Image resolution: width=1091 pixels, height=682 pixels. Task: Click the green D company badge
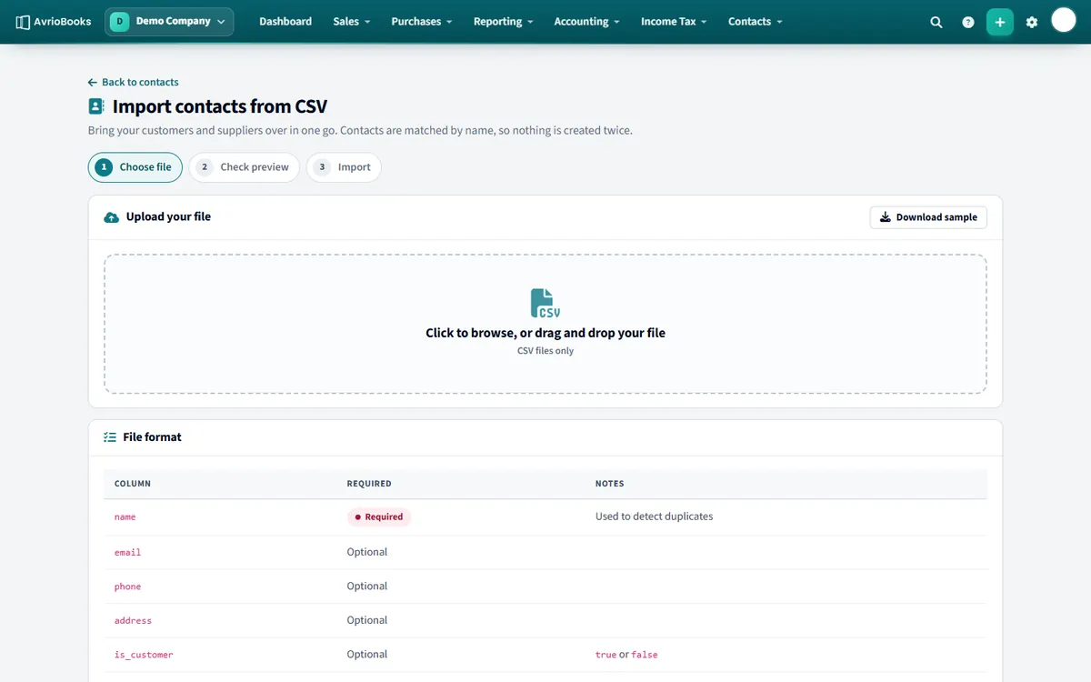tap(120, 21)
